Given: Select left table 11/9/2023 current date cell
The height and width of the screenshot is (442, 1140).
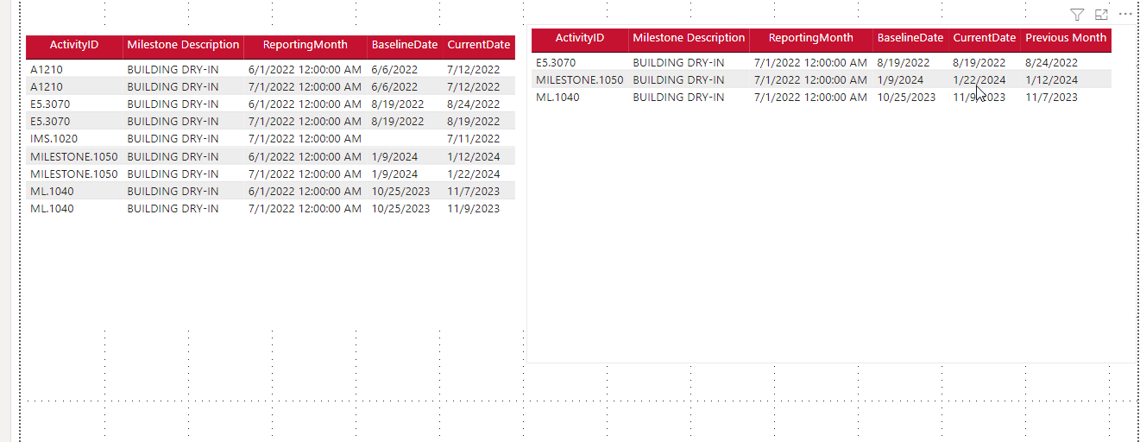Looking at the screenshot, I should coord(473,208).
